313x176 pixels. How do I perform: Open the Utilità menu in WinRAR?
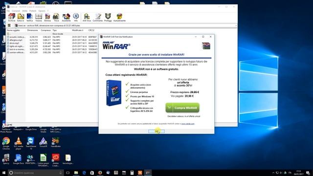point(24,11)
